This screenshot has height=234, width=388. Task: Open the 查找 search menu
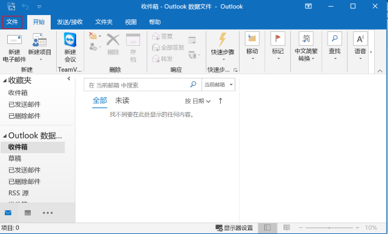point(334,46)
